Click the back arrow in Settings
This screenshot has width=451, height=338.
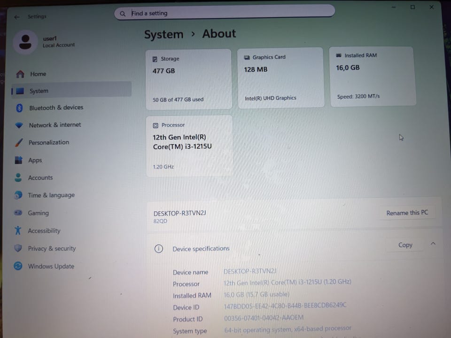(17, 17)
